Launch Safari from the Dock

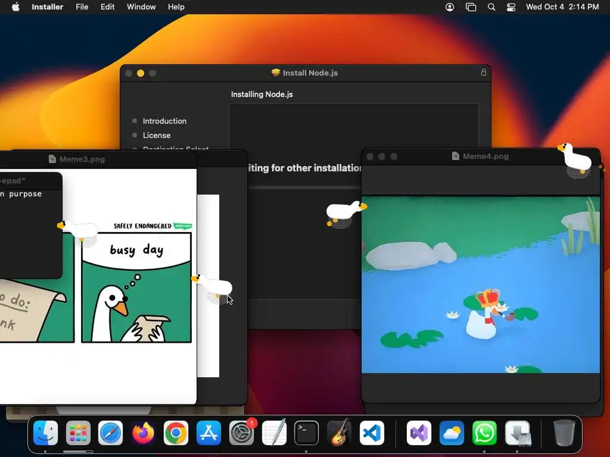click(110, 433)
